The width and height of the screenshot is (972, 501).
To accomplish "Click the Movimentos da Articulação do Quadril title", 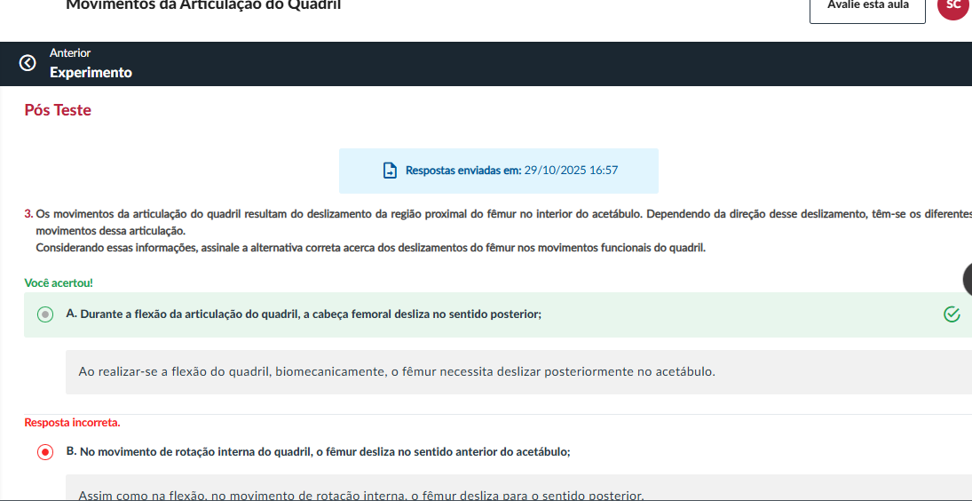I will pos(203,5).
